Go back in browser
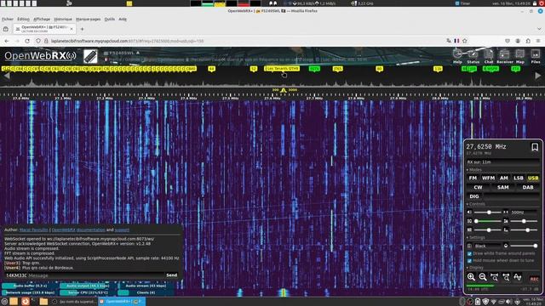This screenshot has height=306, width=545. (x=7, y=41)
